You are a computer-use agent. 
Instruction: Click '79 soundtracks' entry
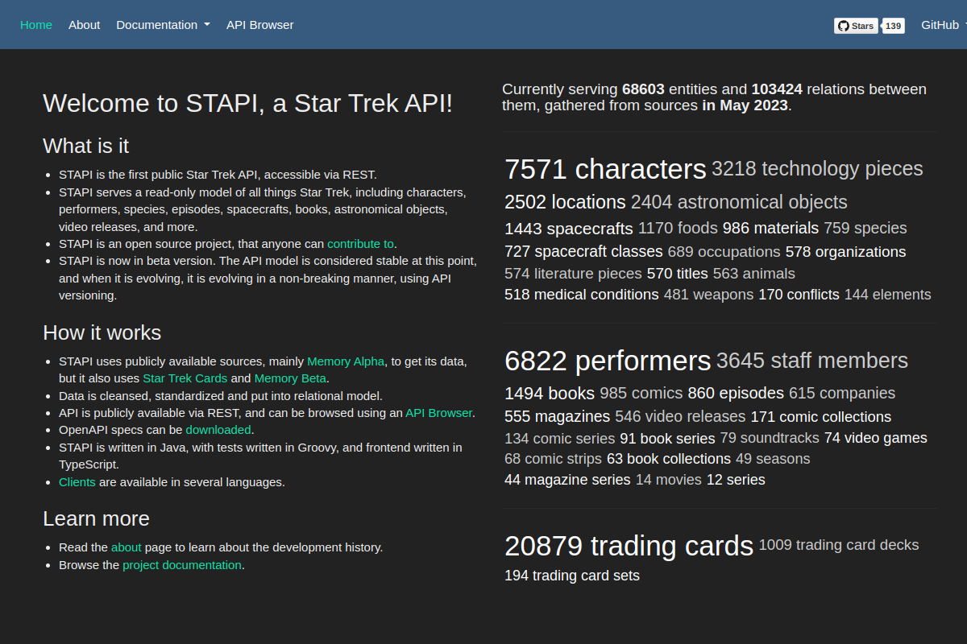coord(770,438)
